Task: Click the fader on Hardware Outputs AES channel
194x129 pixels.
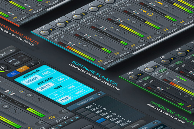Action: 160,89
